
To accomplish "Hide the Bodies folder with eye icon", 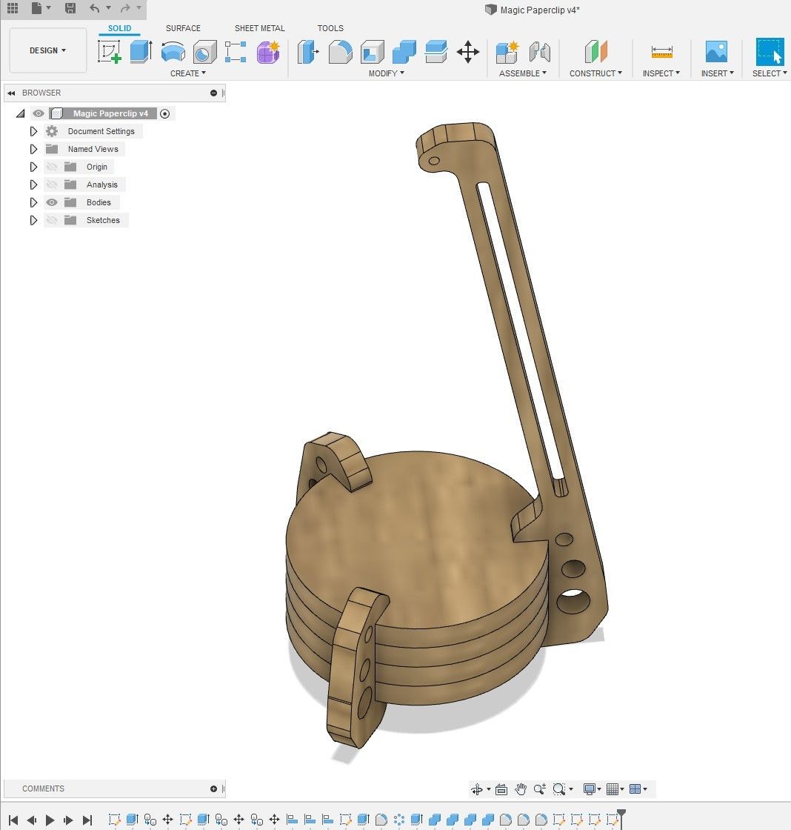I will point(51,202).
